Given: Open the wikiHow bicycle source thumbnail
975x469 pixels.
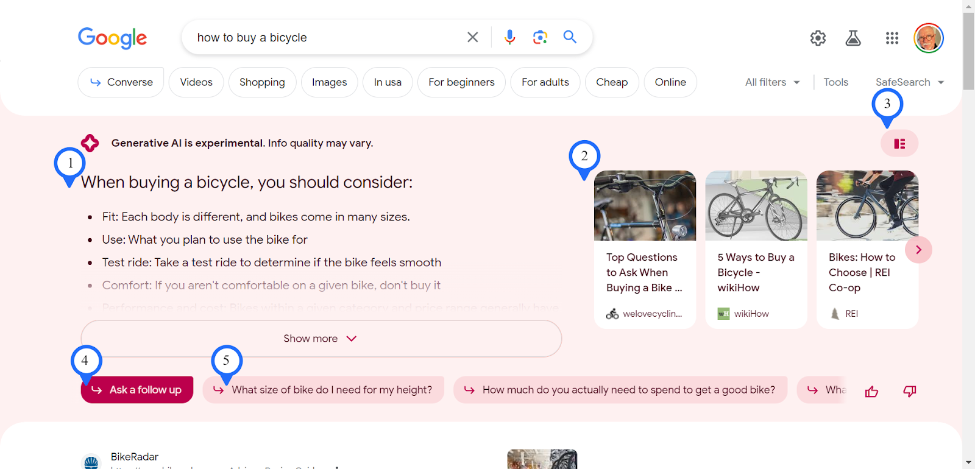Looking at the screenshot, I should (756, 205).
